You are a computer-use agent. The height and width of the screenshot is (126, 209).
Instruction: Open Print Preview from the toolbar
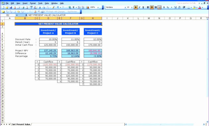pyautogui.click(x=27, y=7)
